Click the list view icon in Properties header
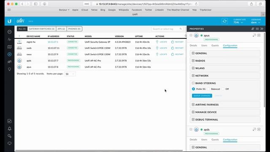The width and height of the screenshot is (270, 152). click(x=257, y=29)
